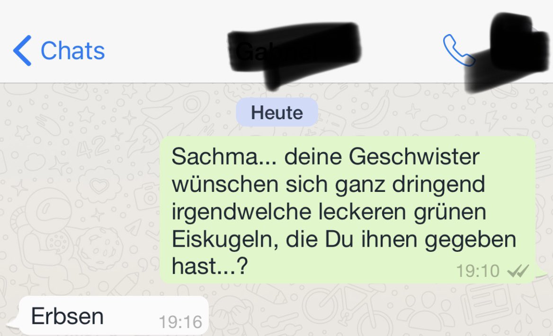
Task: Tap the 19:10 timestamp
Action: pos(478,271)
